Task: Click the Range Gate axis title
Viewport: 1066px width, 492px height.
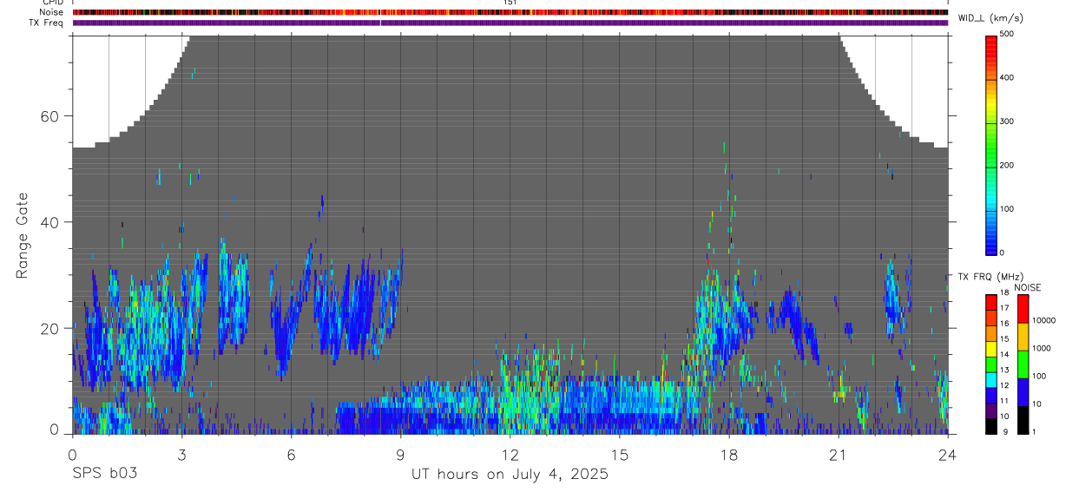Action: point(23,236)
